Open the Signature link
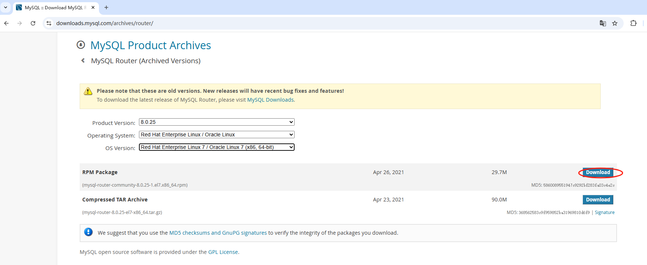This screenshot has height=265, width=647. coord(604,213)
